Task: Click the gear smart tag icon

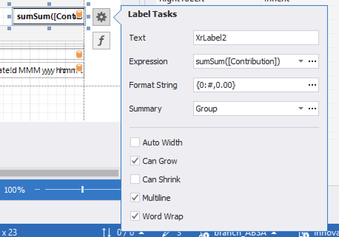Action: point(101,17)
